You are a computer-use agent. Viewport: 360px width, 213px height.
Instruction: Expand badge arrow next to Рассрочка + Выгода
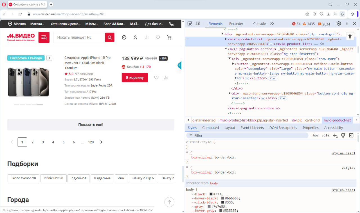pos(49,58)
